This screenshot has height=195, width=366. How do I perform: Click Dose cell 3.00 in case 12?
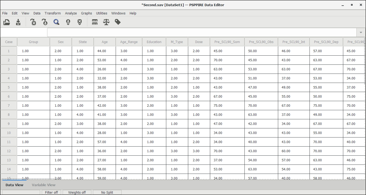click(x=199, y=151)
